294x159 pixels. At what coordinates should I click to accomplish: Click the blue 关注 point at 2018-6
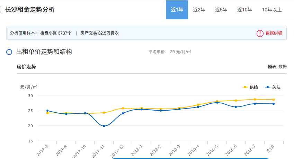click(236, 107)
